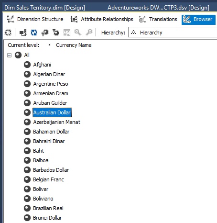Click the Reconnect toolbar icon

23,33
